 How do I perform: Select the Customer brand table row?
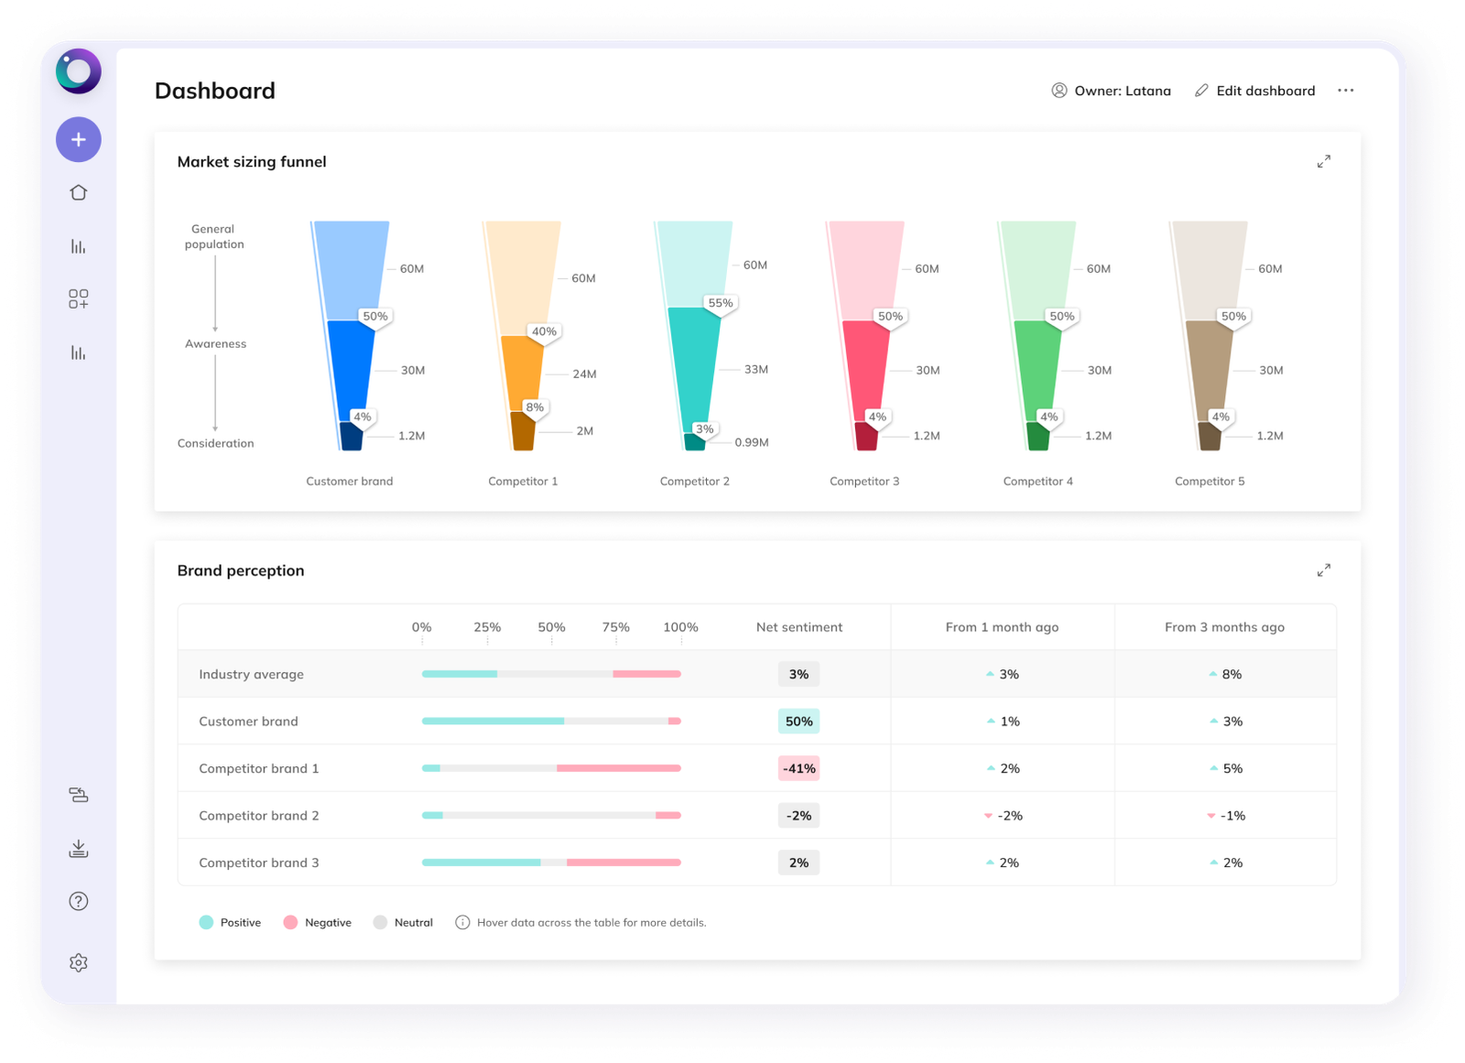pyautogui.click(x=248, y=721)
